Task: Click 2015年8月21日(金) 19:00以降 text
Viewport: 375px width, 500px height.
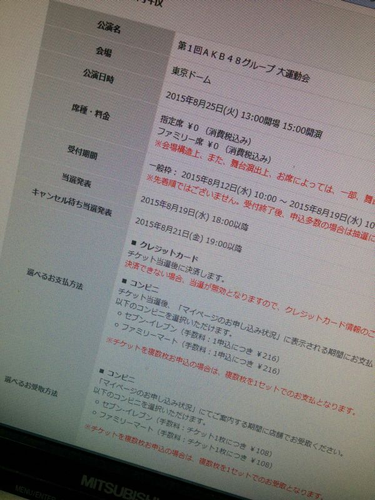Action: (x=189, y=234)
